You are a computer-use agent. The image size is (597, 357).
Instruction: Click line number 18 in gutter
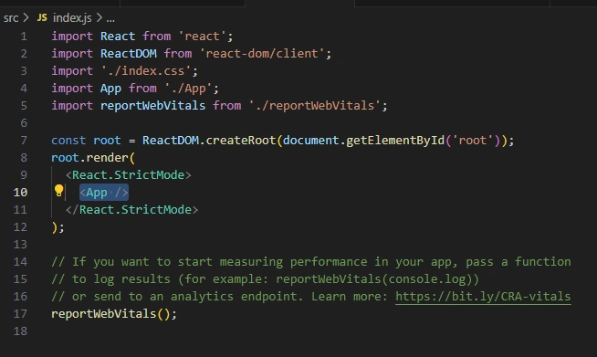[20, 331]
